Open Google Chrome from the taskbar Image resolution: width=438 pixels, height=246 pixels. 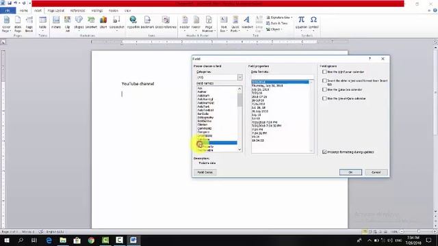[x=91, y=240]
